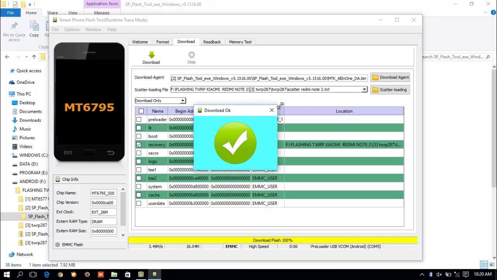497x280 pixels.
Task: Switch Explorer to details view icon
Action: click(484, 265)
